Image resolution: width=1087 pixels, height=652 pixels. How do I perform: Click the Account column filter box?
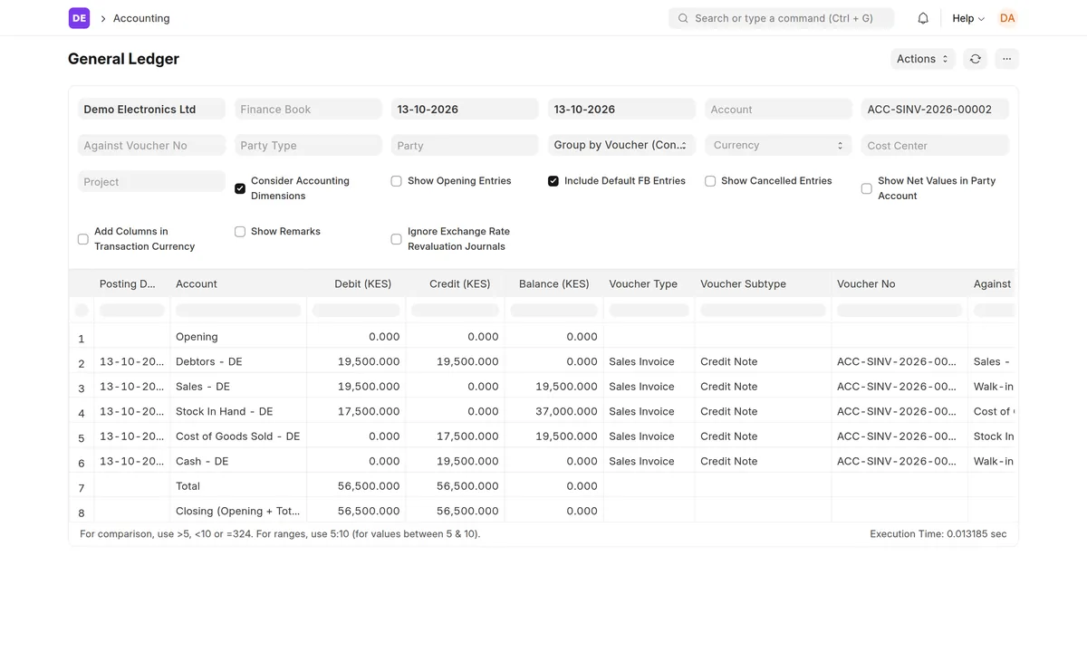238,310
